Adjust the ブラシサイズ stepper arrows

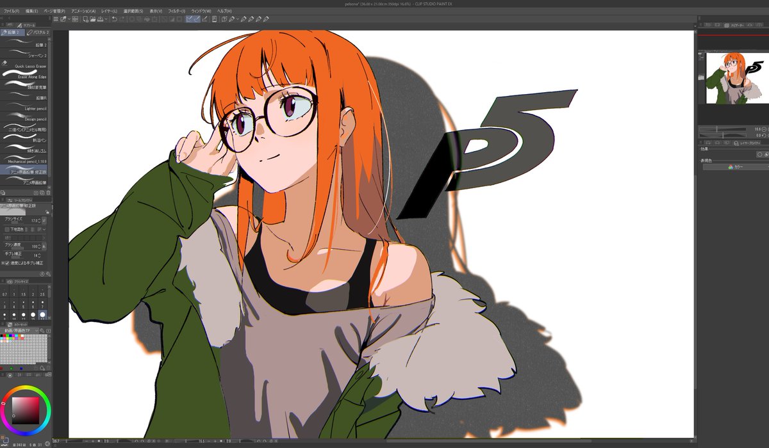39,220
